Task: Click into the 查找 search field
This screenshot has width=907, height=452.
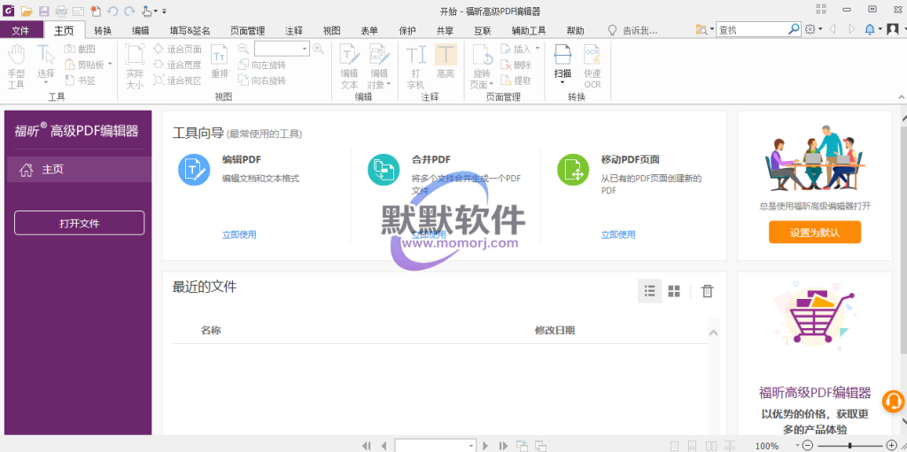Action: (753, 29)
